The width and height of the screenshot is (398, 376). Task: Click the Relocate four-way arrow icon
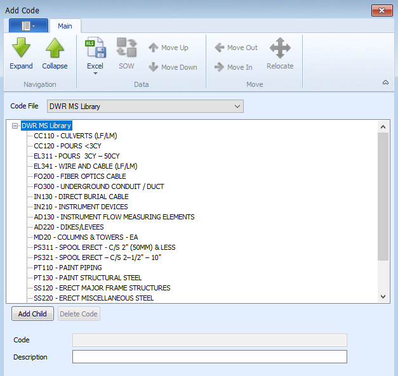tap(280, 48)
